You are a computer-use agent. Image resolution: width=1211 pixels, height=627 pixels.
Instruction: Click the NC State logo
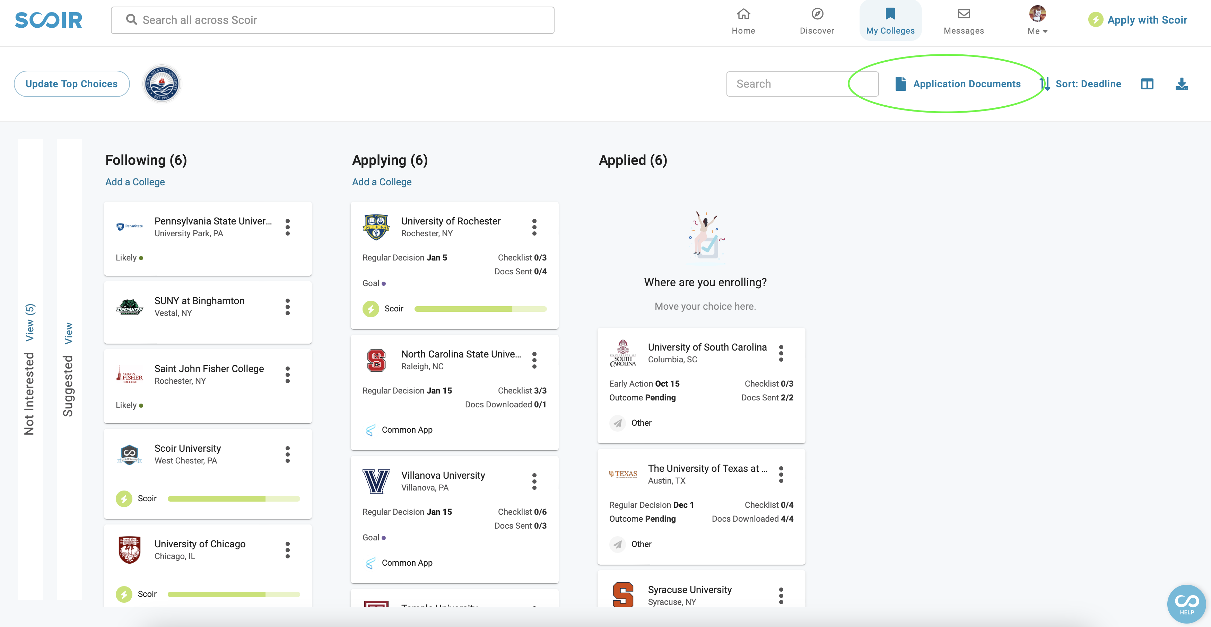click(376, 360)
